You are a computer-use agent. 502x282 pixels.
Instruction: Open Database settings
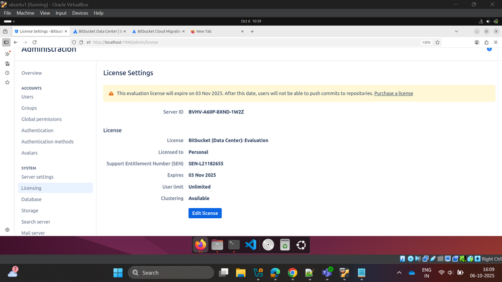coord(31,199)
